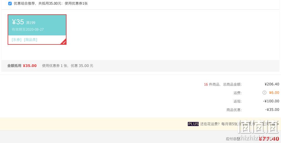This screenshot has height=143, width=281.
Task: Open the [限品类] tag link
Action: click(31, 40)
